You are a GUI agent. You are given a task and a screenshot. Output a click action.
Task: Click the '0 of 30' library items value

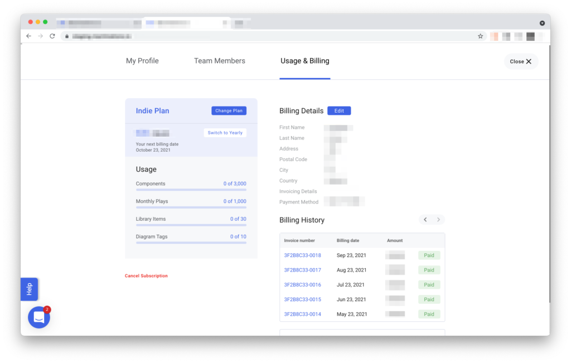coord(238,219)
